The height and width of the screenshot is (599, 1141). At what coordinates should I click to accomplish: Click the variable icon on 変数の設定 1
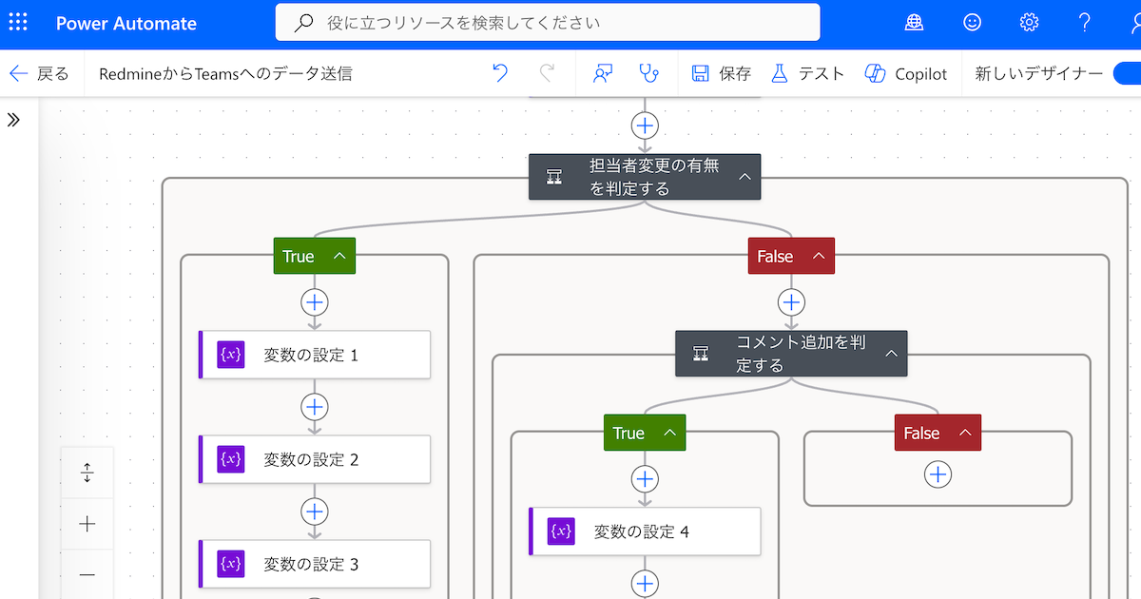pos(231,355)
